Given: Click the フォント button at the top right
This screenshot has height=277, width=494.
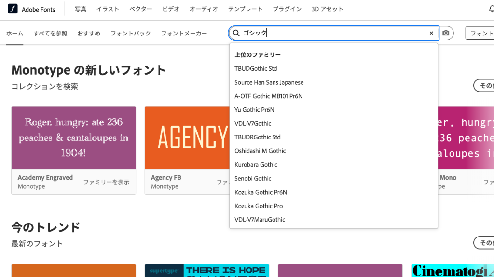Looking at the screenshot, I should click(480, 33).
